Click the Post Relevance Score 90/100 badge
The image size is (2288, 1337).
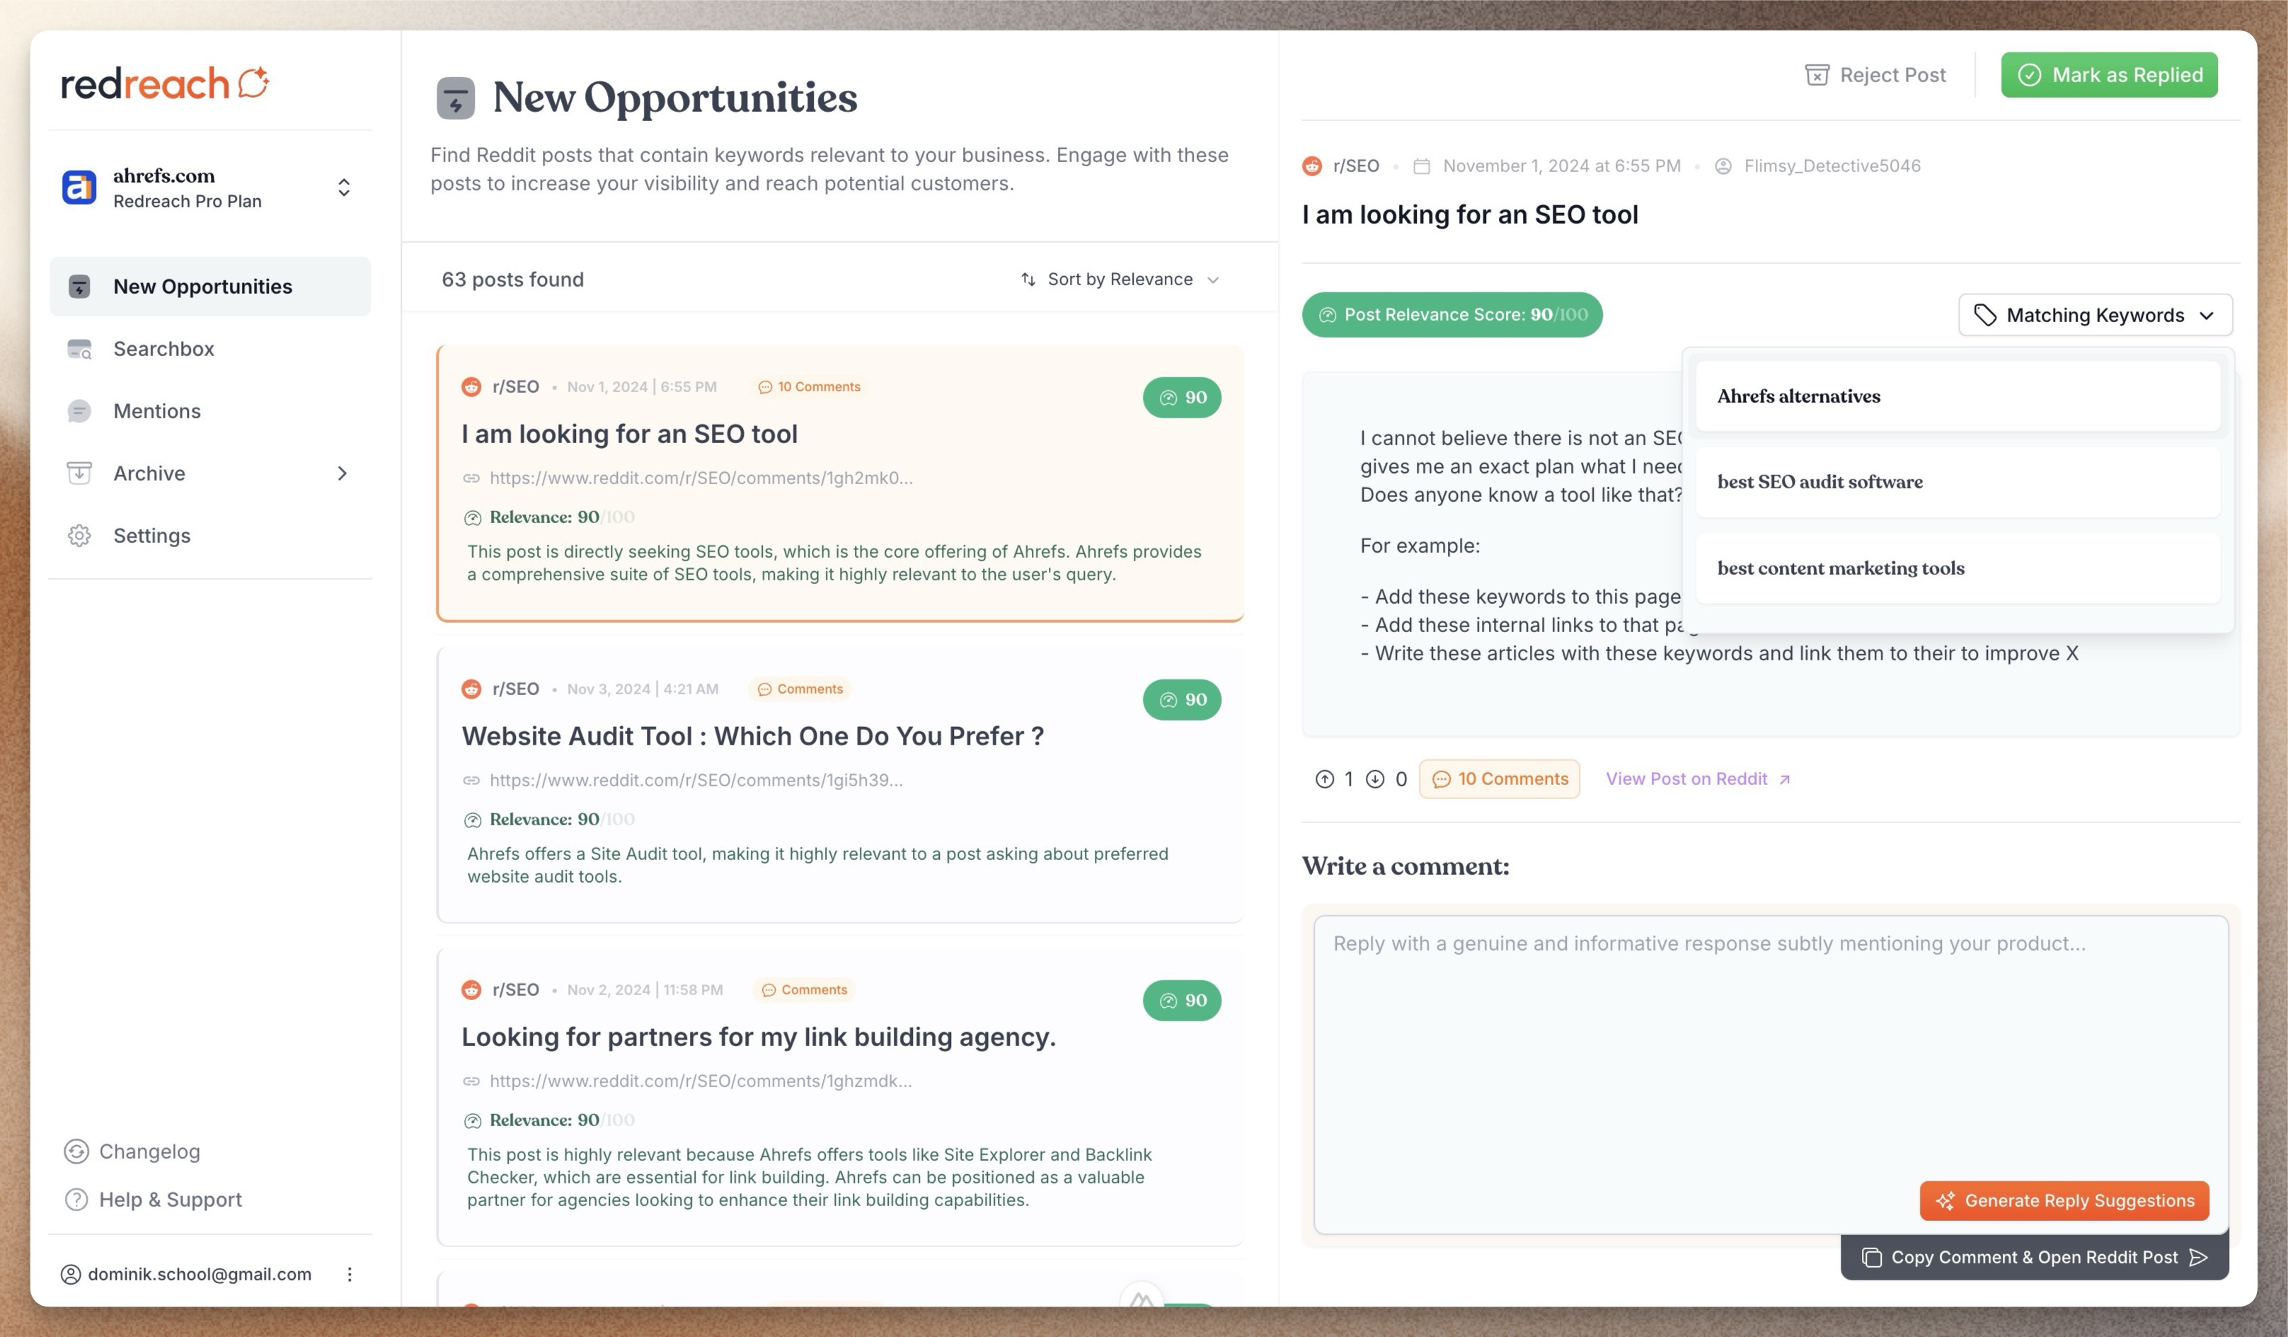click(1451, 315)
